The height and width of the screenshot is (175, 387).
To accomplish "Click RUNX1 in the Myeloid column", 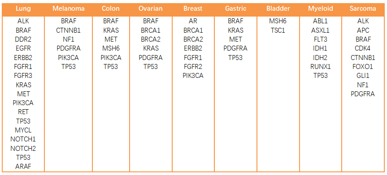I will (321, 67).
